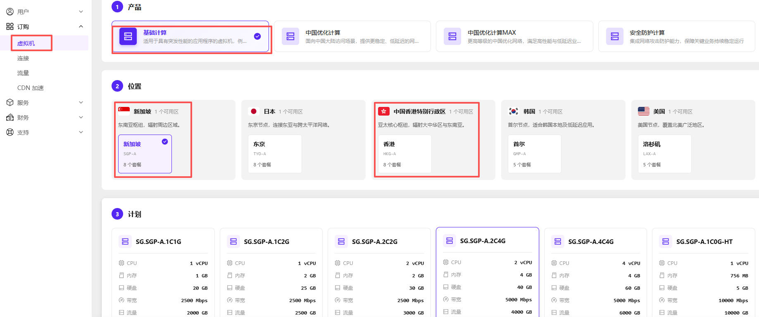Collapse the 订购 menu chevron

[81, 26]
